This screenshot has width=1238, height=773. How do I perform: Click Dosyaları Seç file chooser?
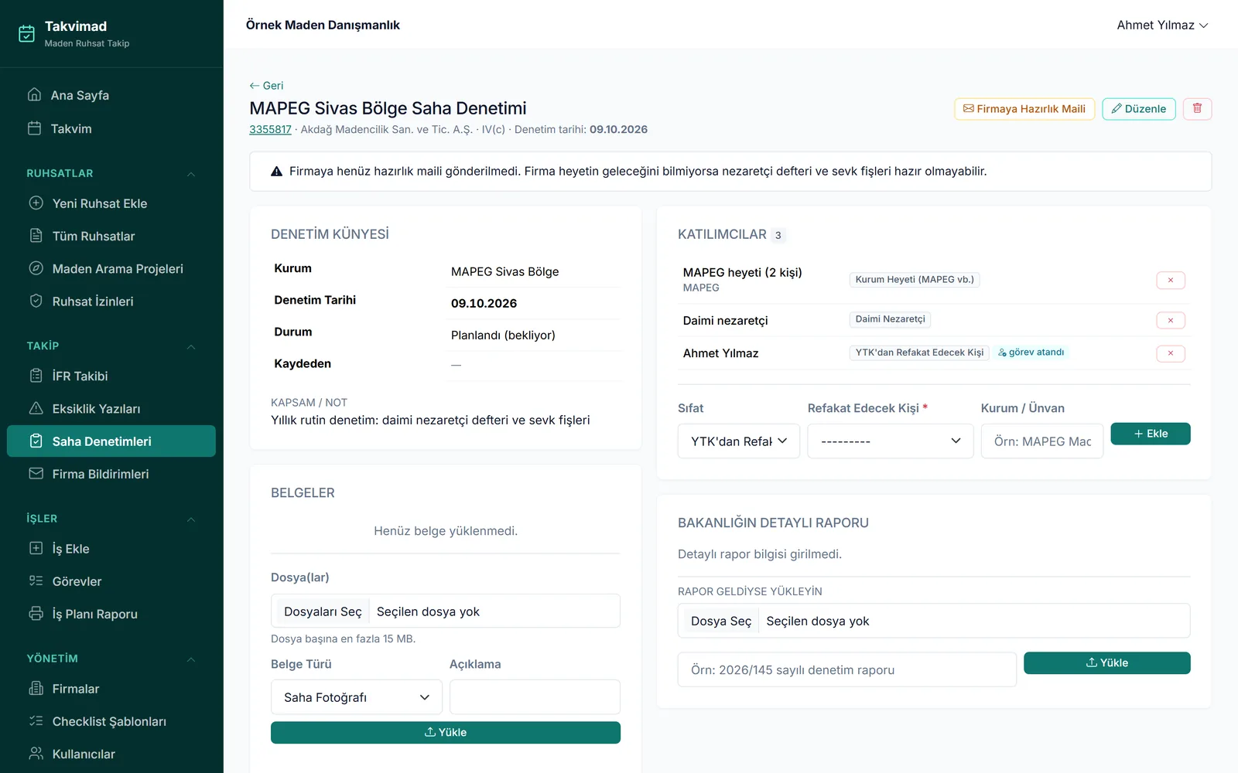(323, 611)
